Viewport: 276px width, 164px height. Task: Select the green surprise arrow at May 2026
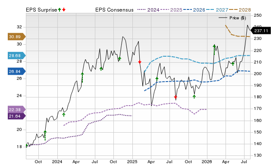pos(233,64)
